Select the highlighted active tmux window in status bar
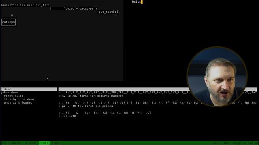The height and width of the screenshot is (145, 259). (45, 143)
